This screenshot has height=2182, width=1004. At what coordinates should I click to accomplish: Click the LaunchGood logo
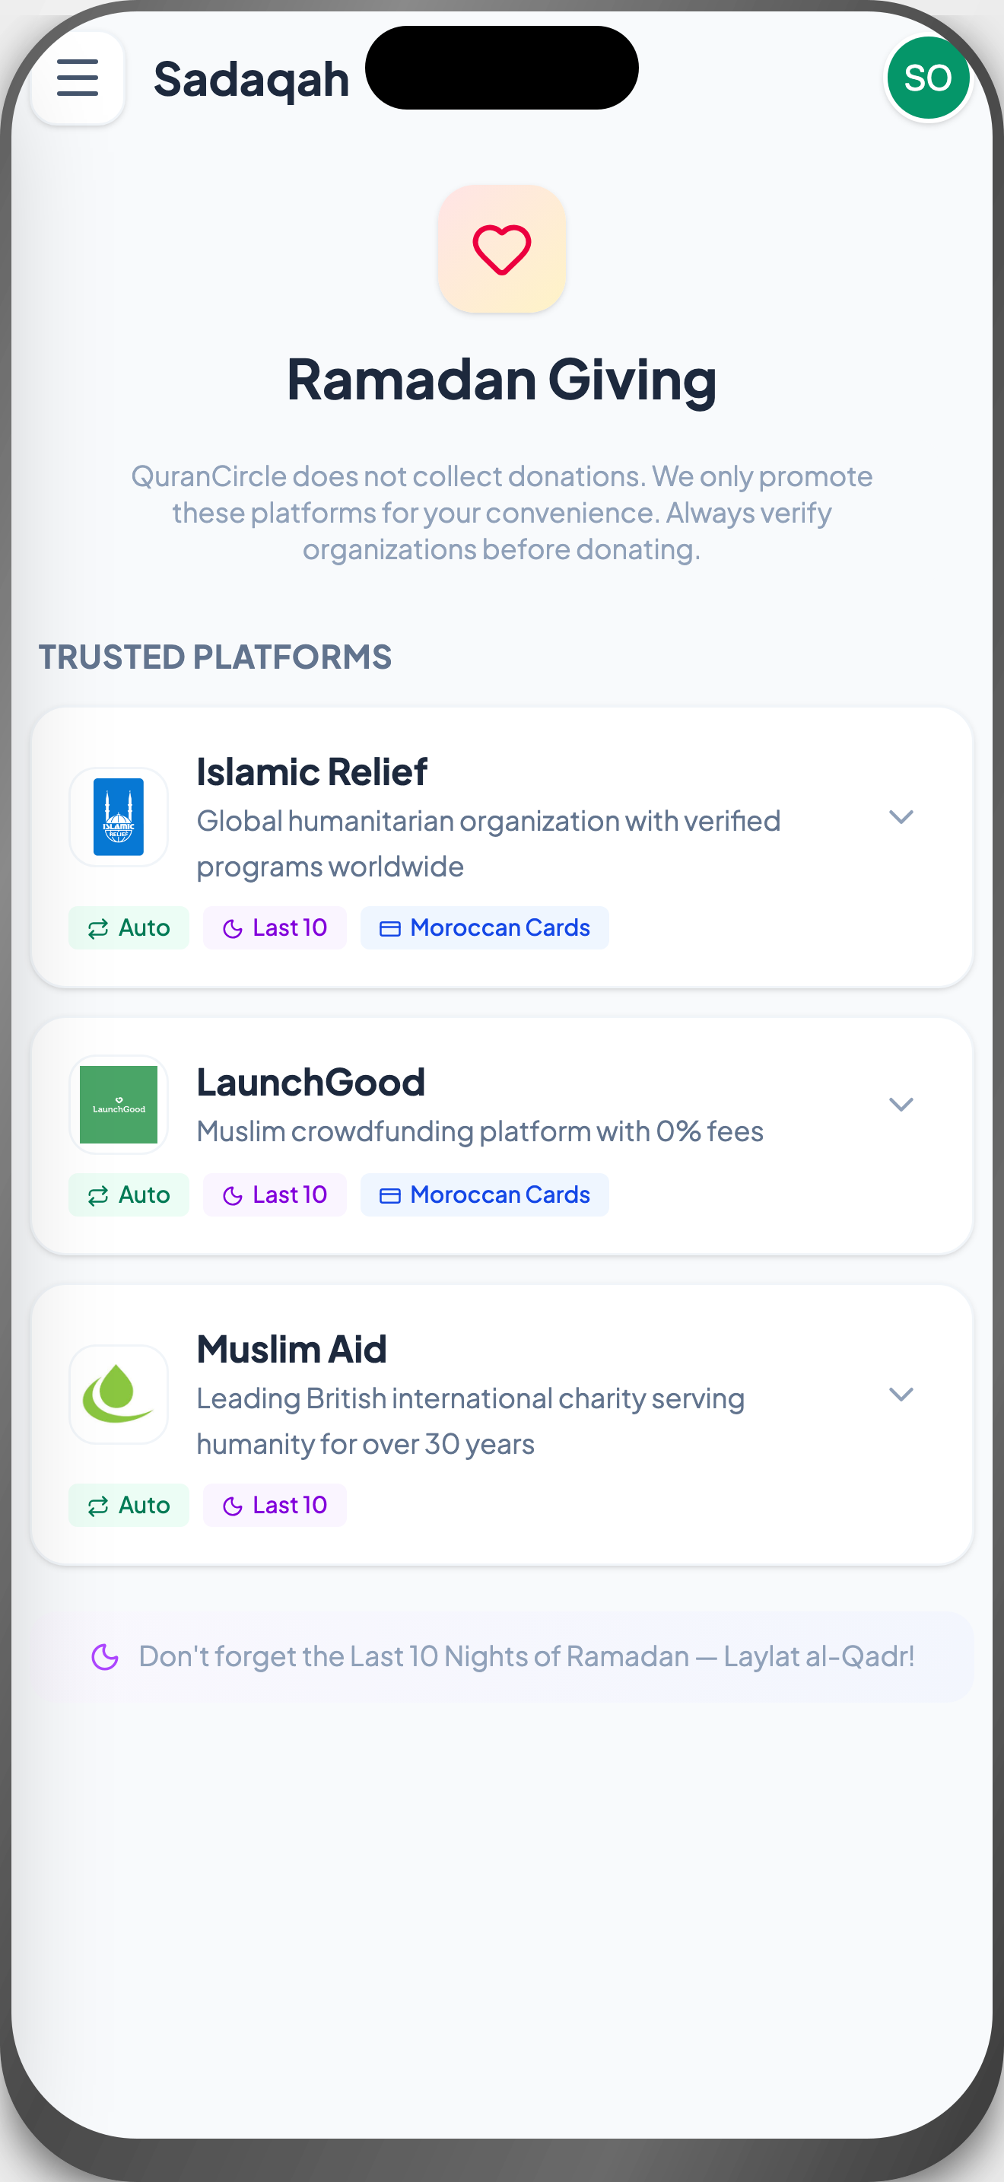(119, 1104)
